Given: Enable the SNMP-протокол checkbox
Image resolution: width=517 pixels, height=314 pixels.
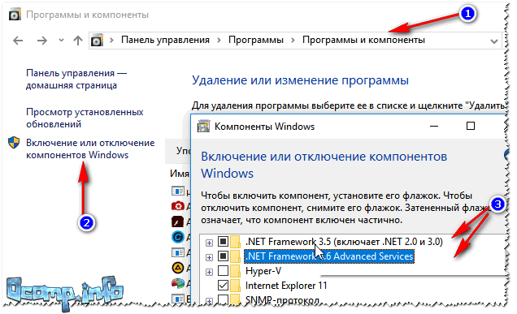Looking at the screenshot, I should [224, 299].
